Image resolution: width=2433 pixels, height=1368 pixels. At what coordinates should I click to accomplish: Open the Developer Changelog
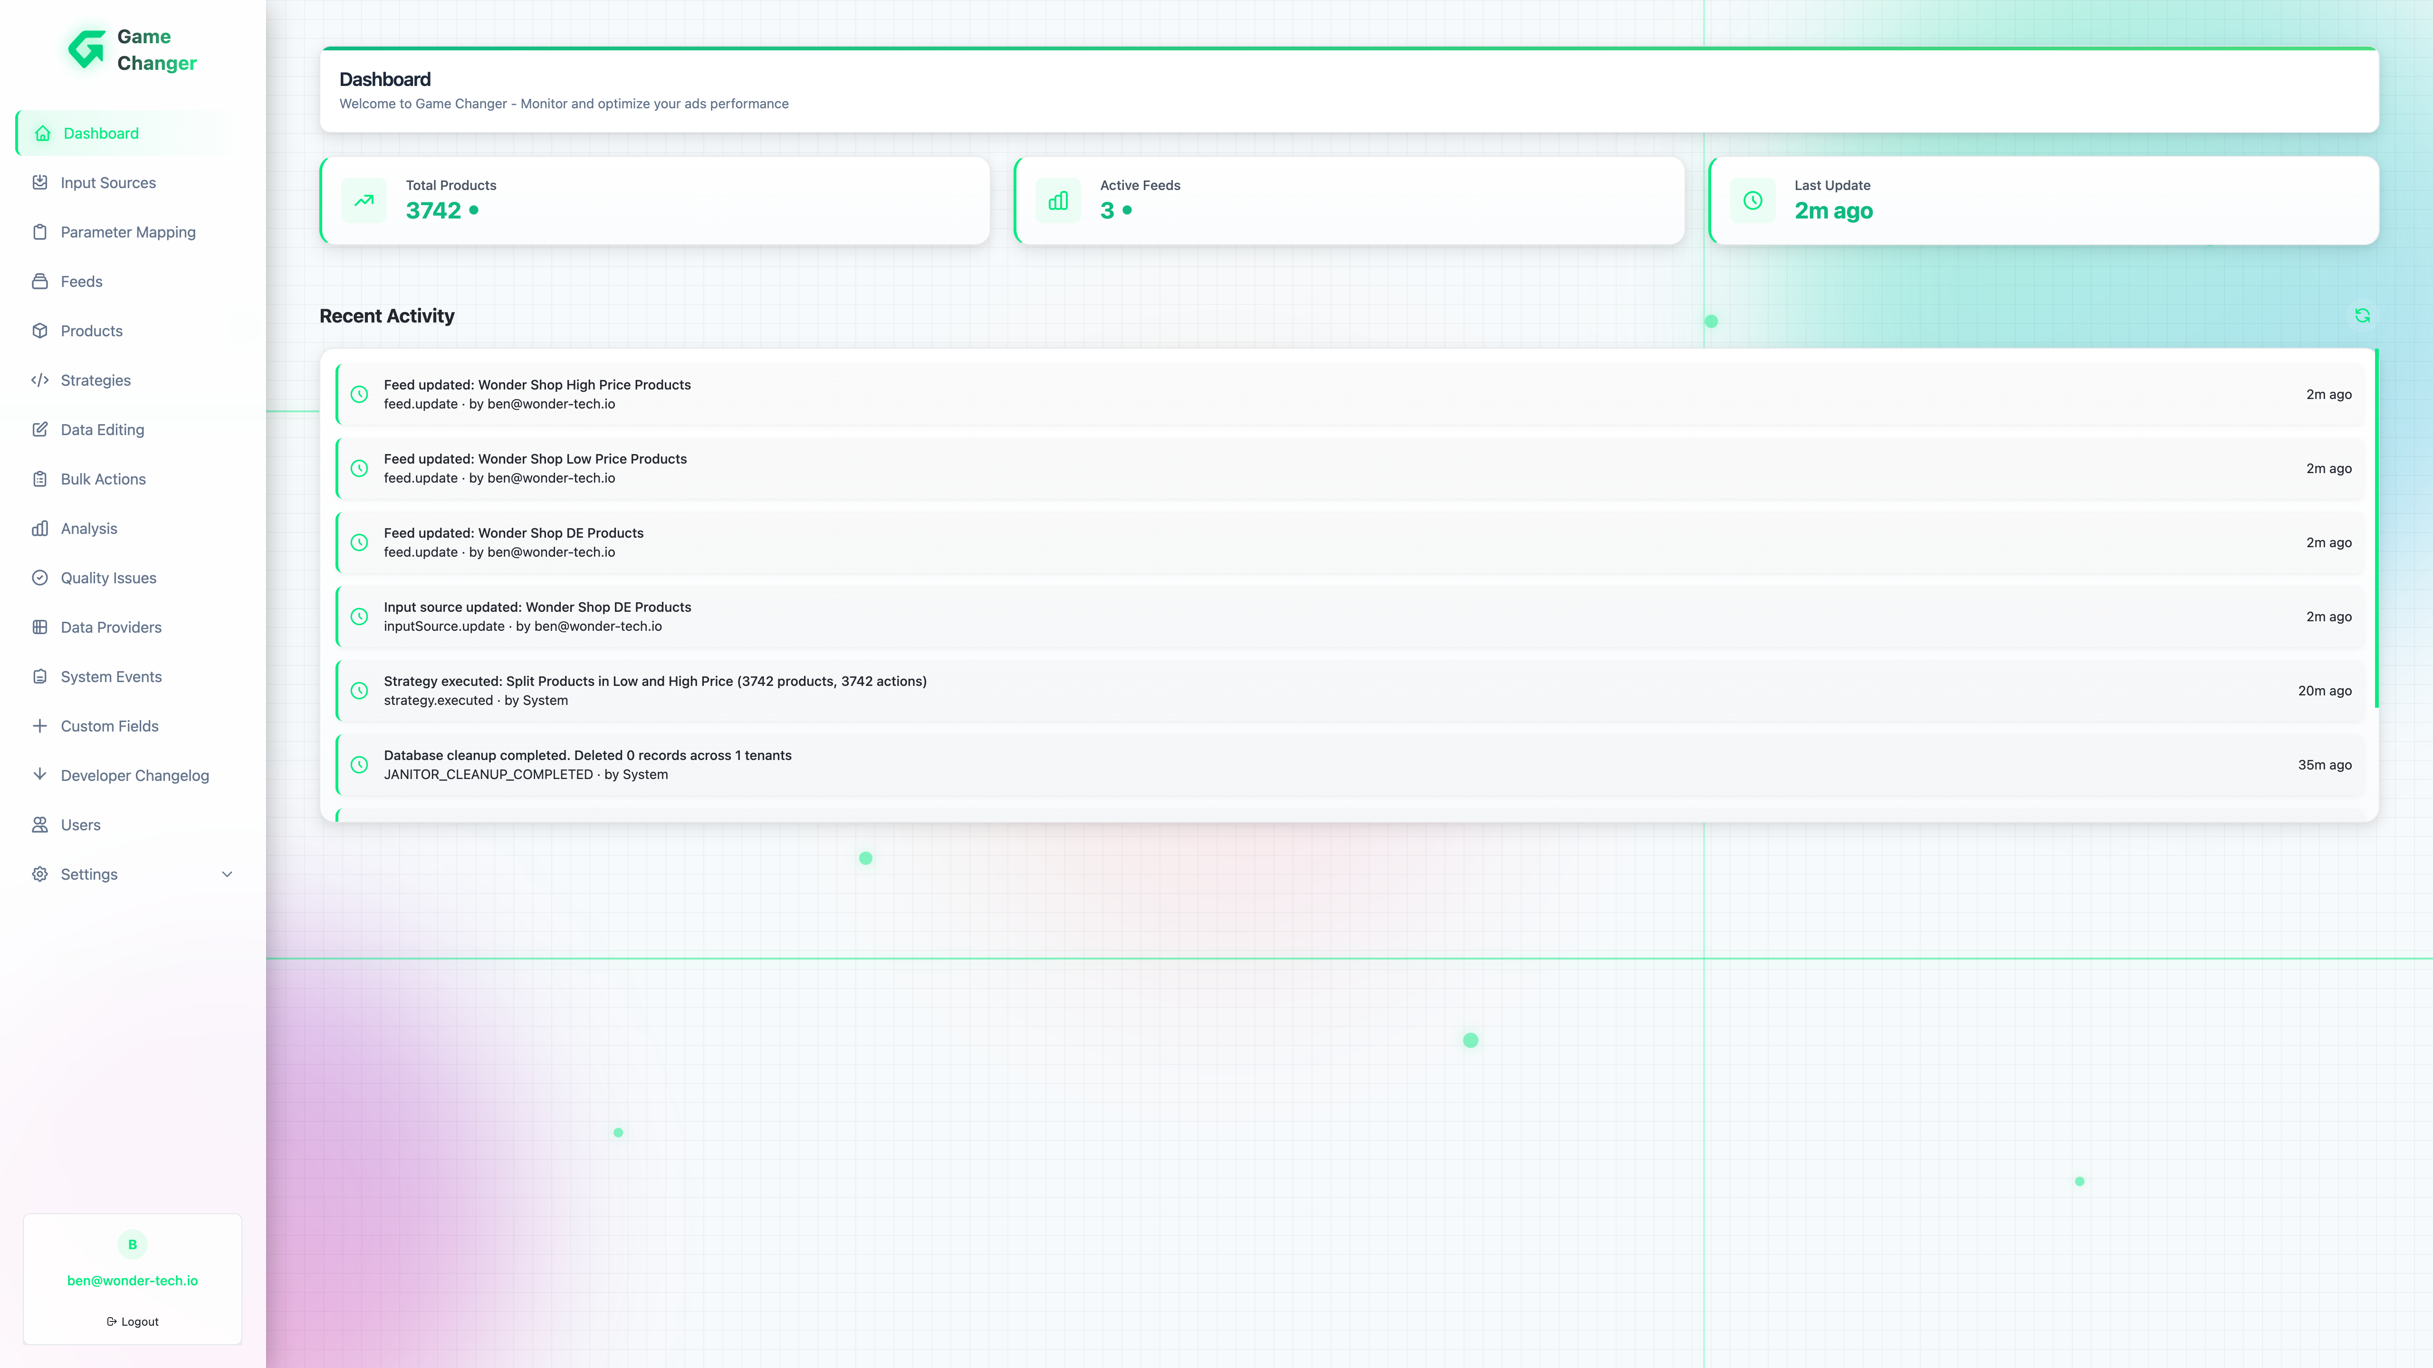coord(134,775)
